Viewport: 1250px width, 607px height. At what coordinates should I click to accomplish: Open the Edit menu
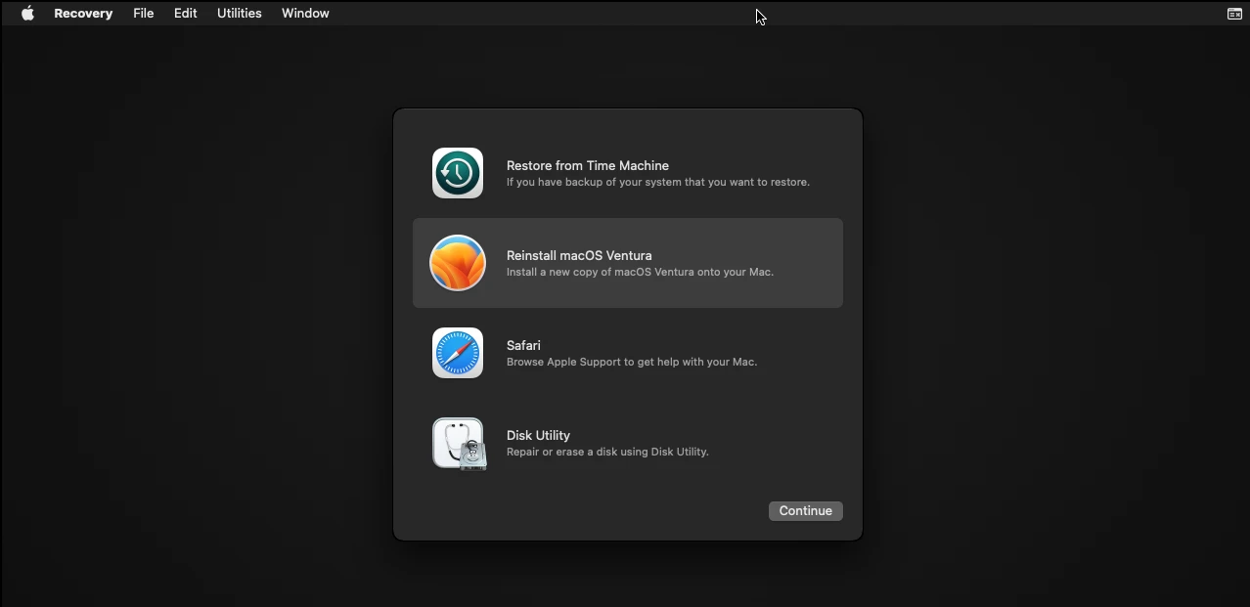pyautogui.click(x=186, y=14)
